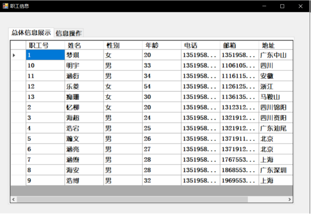Select the phone cell in 明宇's row

201,65
